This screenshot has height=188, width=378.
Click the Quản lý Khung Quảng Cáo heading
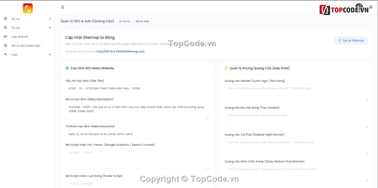tap(260, 68)
